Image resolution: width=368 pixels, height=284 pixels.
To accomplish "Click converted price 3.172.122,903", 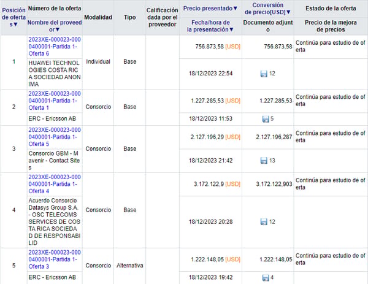I will pos(274,184).
